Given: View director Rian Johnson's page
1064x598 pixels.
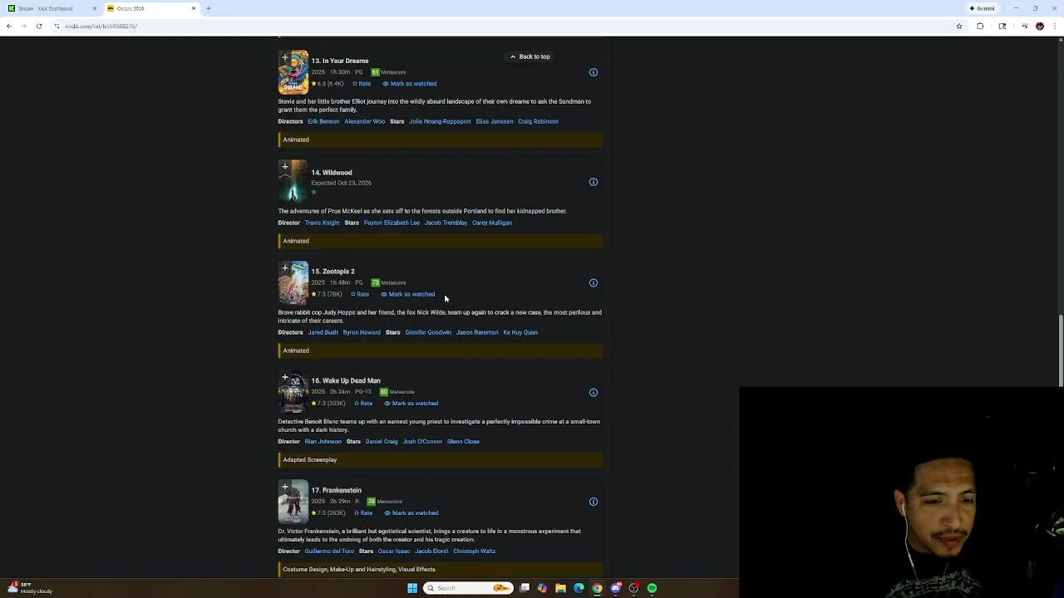Looking at the screenshot, I should pyautogui.click(x=323, y=442).
